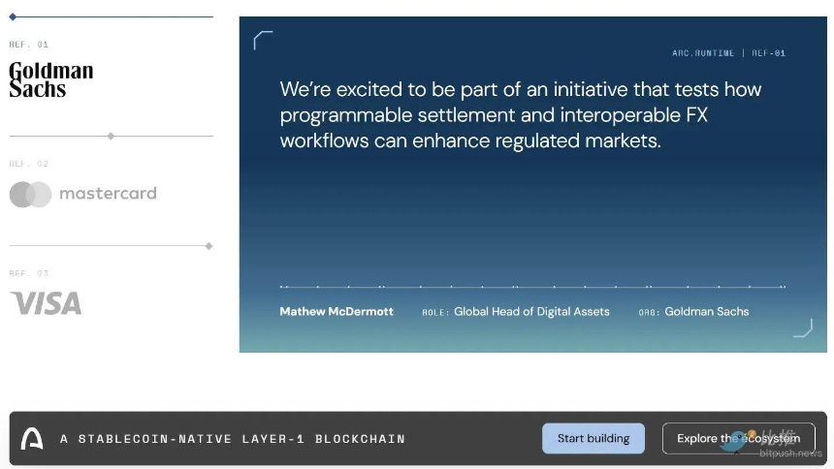Click the tick-marked progress line in quote card
The height and width of the screenshot is (469, 834).
coord(532,287)
